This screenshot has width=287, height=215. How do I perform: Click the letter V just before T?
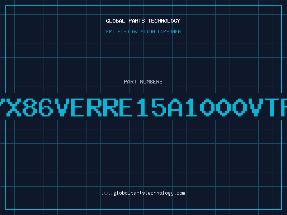[256, 107]
